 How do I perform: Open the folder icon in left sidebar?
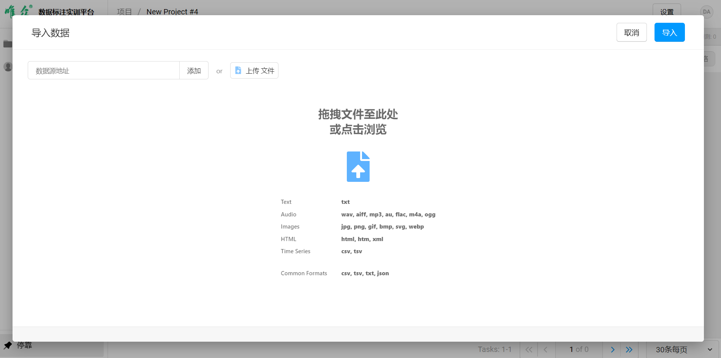[x=8, y=44]
